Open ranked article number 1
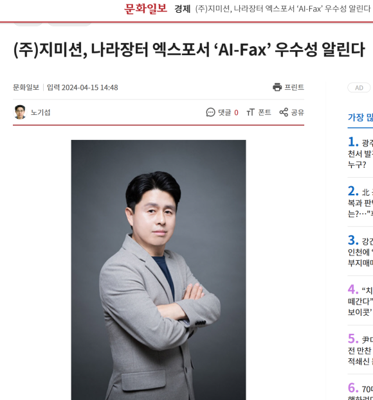 (361, 153)
